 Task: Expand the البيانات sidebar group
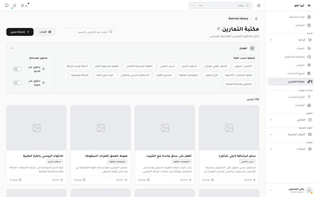(271, 149)
